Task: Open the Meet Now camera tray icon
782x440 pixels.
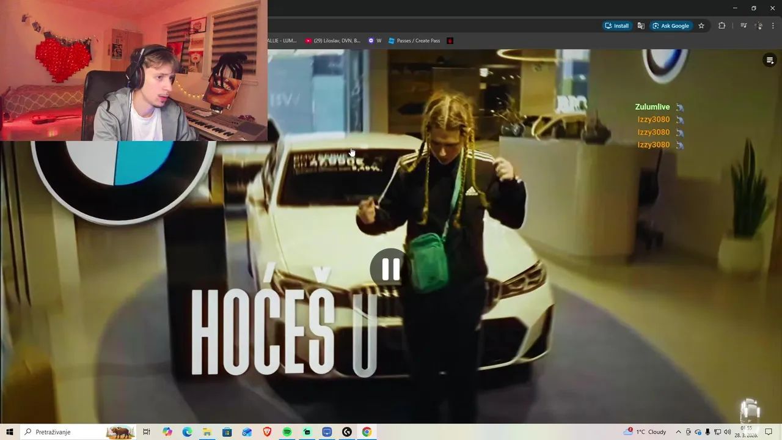Action: pyautogui.click(x=689, y=432)
